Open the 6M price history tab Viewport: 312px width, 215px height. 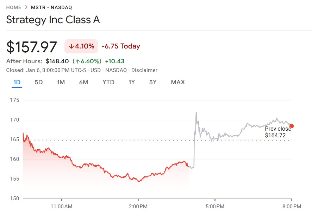click(x=84, y=82)
